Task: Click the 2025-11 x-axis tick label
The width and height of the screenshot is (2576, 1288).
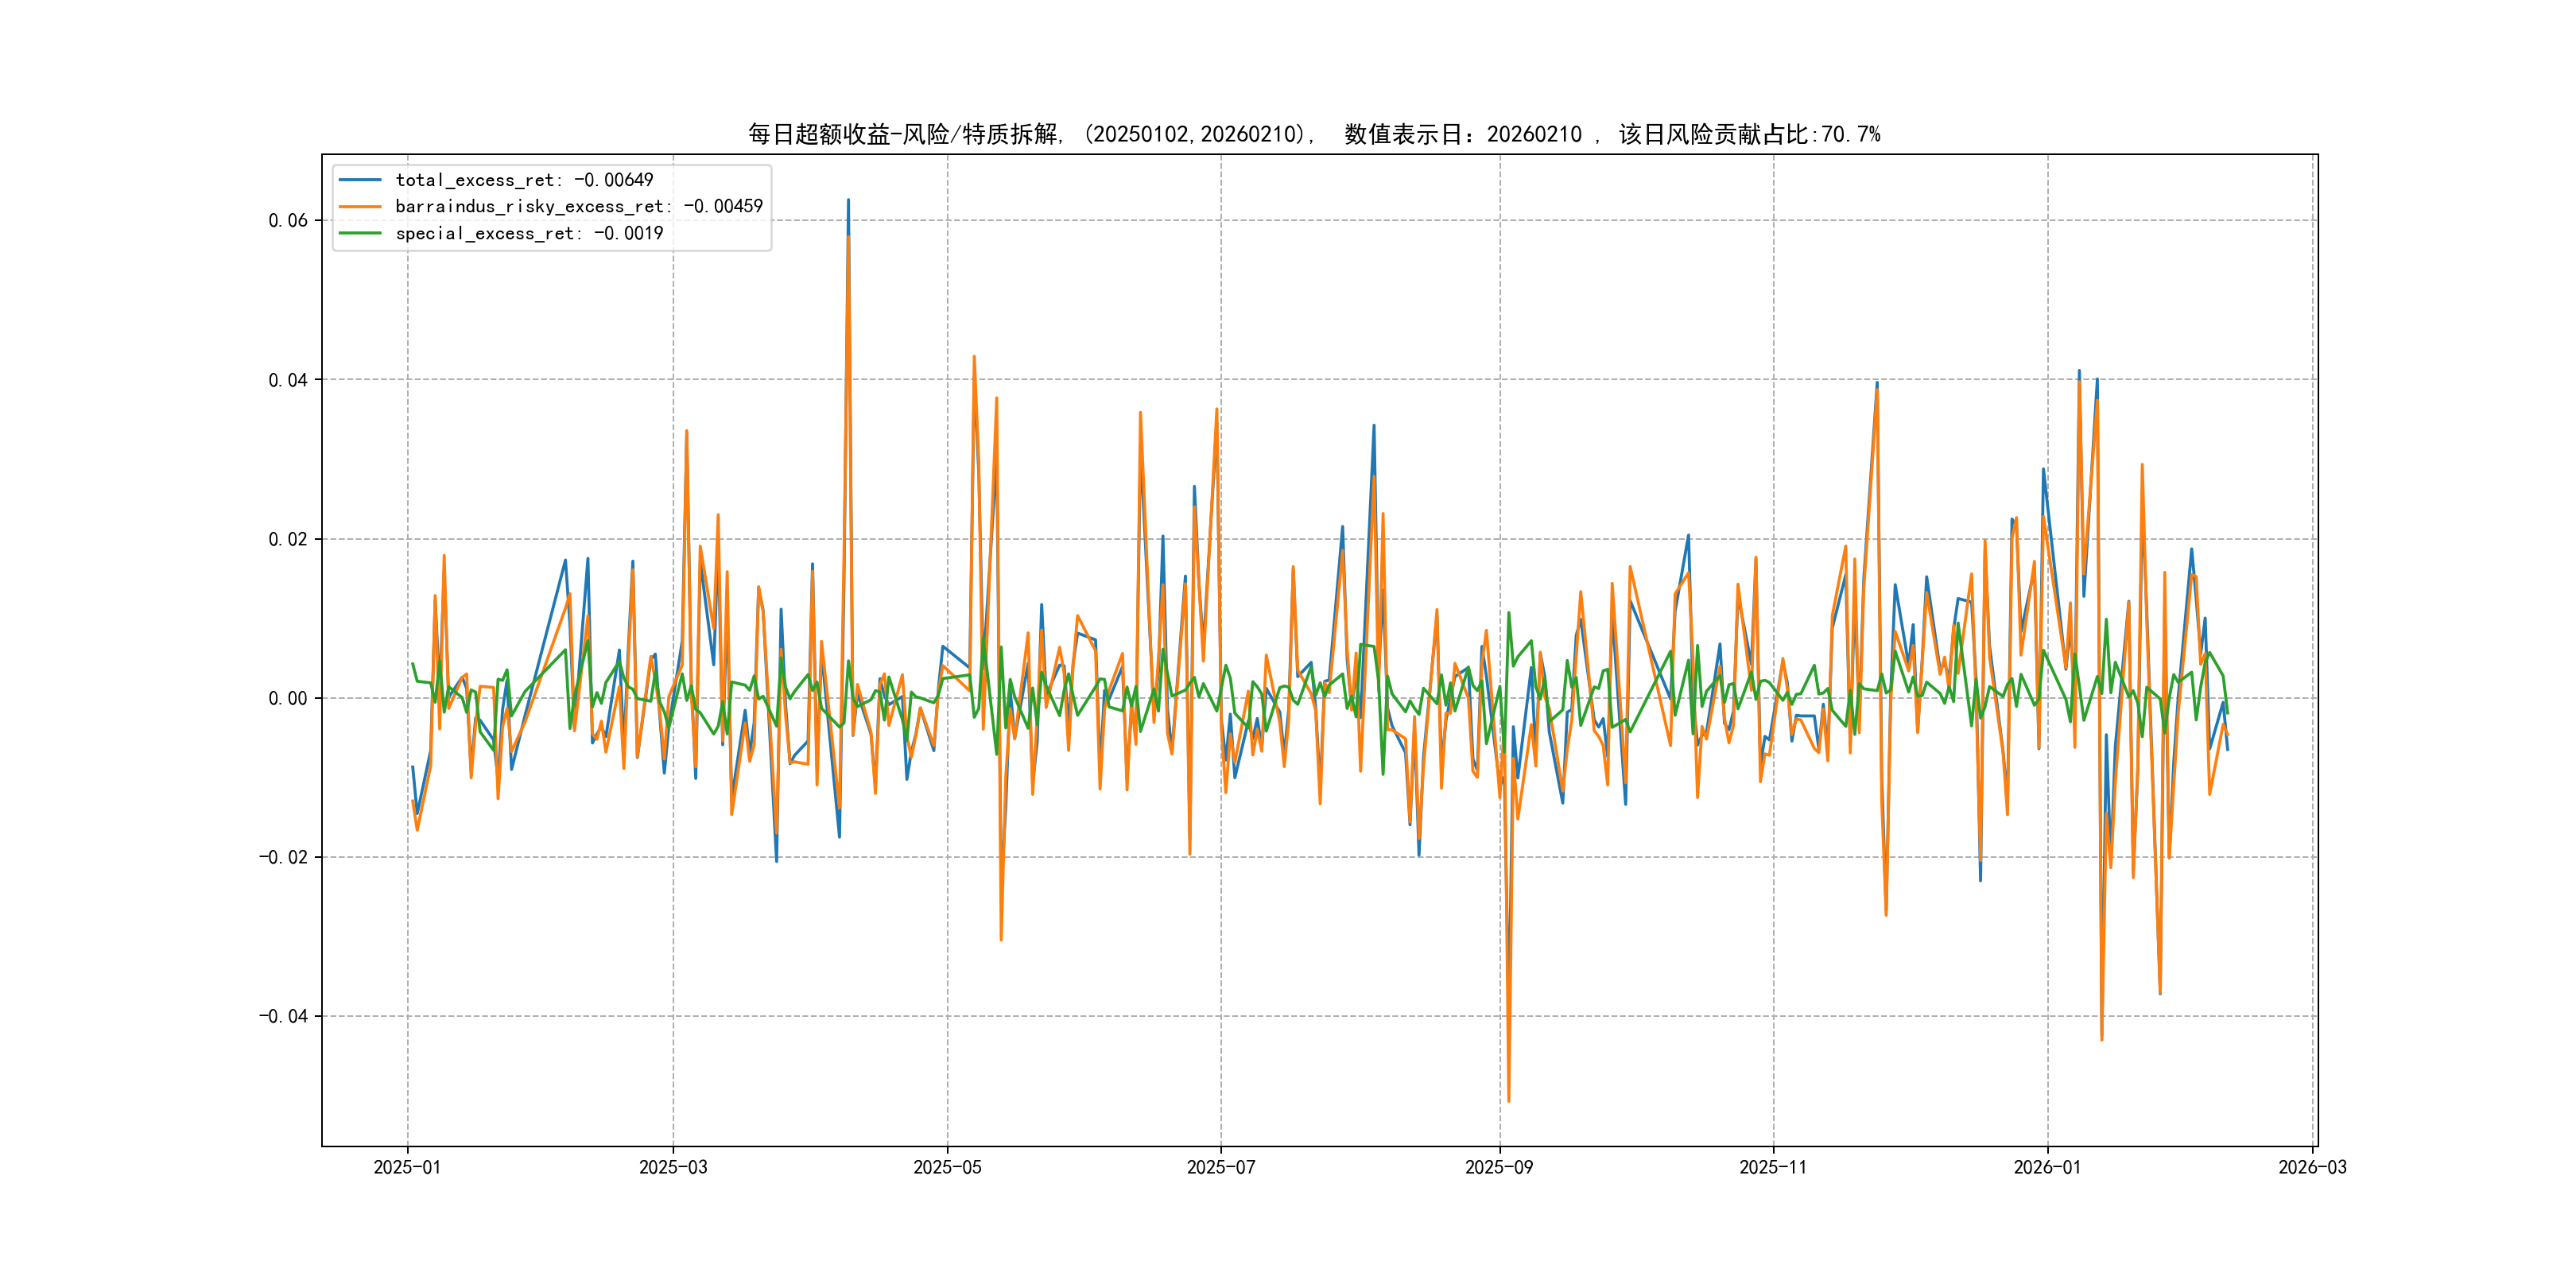Action: (x=1773, y=1167)
